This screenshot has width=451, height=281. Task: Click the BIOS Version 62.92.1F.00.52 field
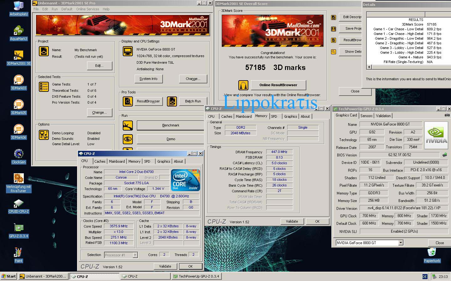(x=399, y=155)
